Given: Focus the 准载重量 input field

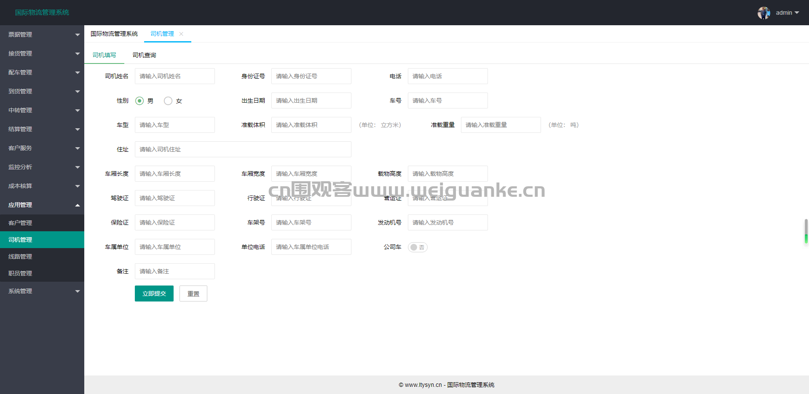Looking at the screenshot, I should [501, 125].
